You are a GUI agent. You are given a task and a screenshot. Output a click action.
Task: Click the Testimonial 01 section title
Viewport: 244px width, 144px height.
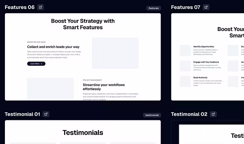[22, 114]
